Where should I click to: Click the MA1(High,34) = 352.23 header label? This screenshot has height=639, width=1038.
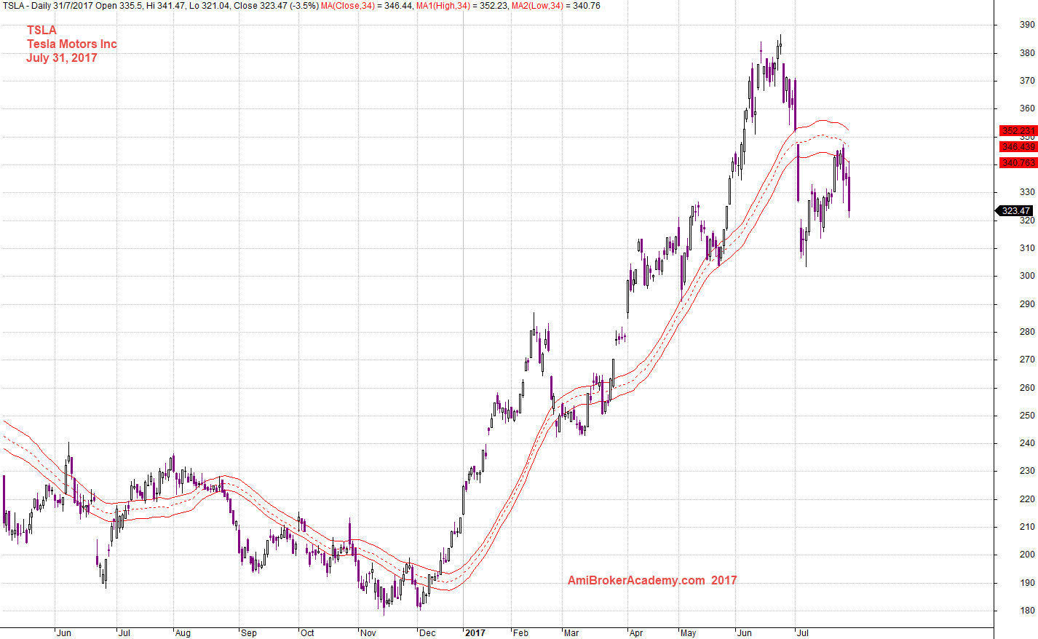point(462,6)
